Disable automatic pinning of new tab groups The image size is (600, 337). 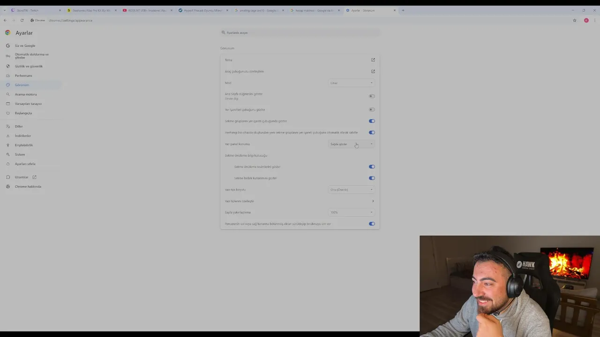coord(372,132)
